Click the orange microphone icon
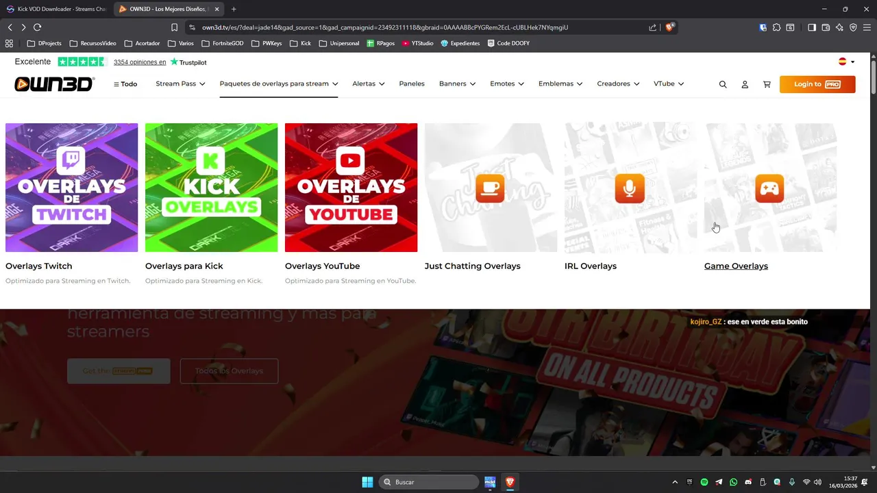877x493 pixels. click(630, 188)
